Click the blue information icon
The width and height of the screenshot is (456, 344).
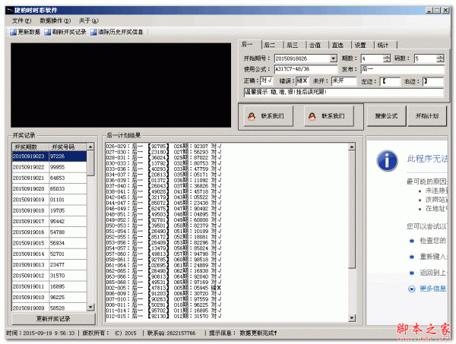387,161
